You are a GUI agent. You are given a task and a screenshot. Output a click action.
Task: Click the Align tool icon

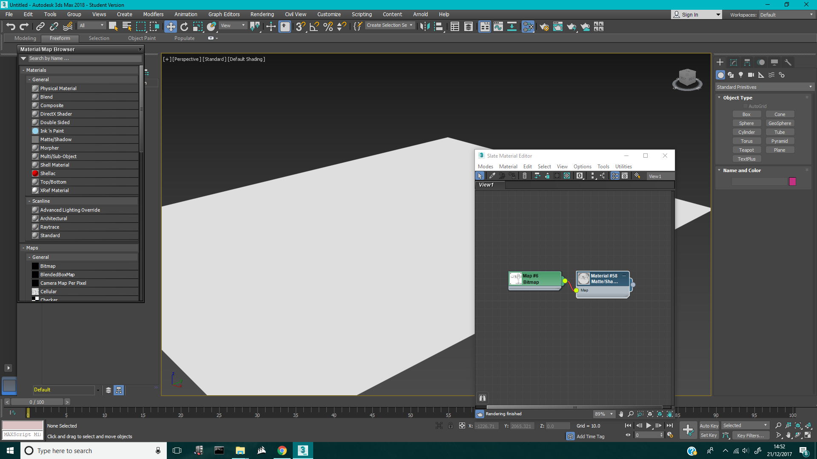click(x=439, y=26)
